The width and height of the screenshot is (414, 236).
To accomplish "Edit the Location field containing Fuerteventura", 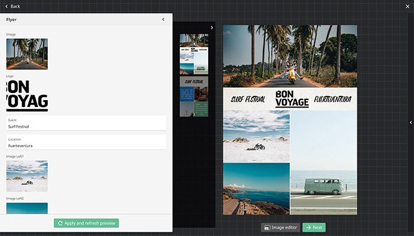I will (86, 143).
